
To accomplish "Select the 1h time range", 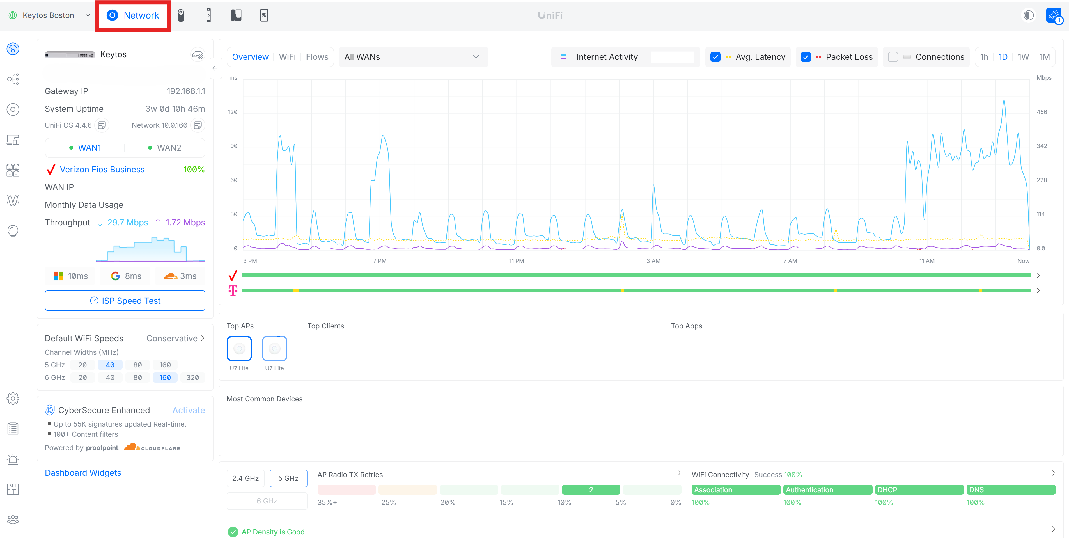I will (x=984, y=57).
